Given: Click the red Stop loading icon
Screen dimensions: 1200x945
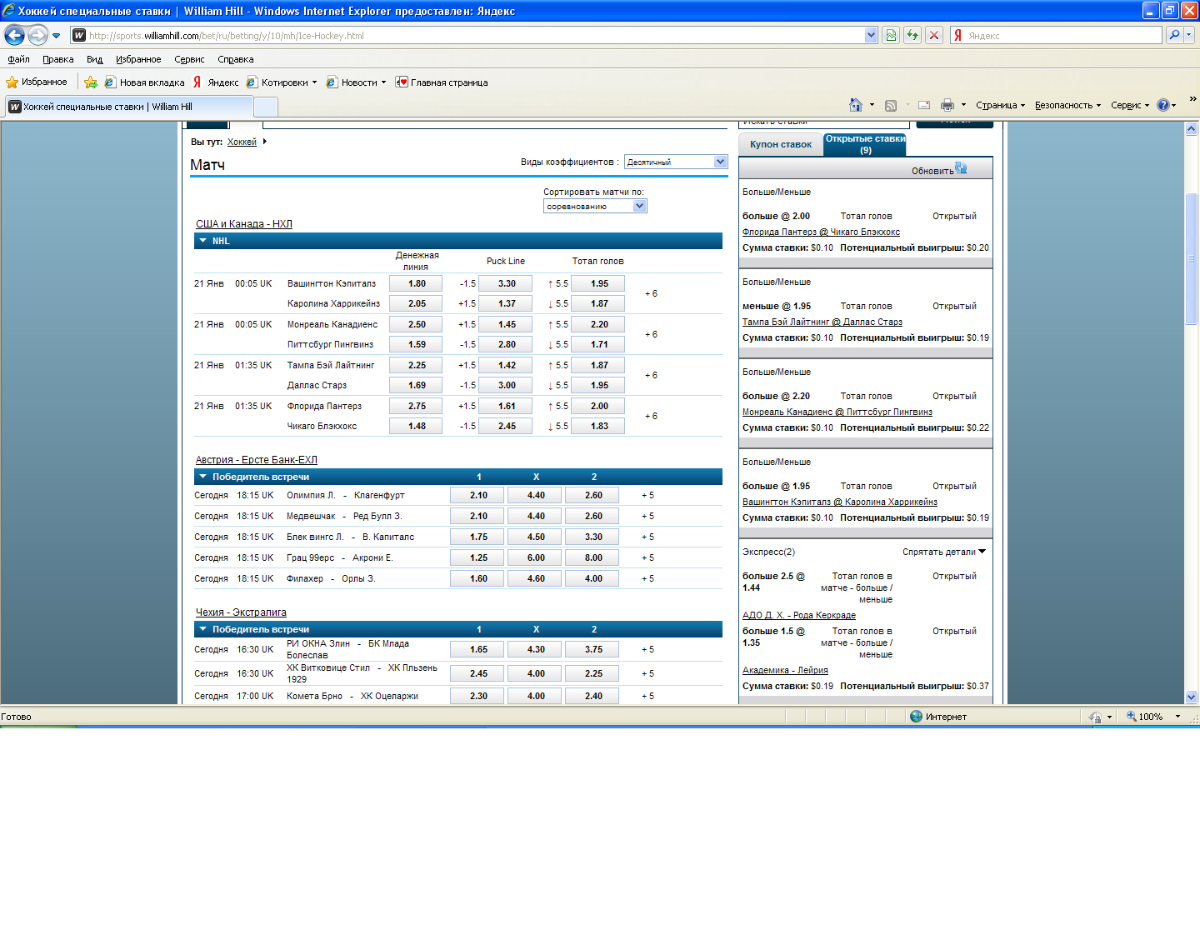Looking at the screenshot, I should (x=934, y=35).
